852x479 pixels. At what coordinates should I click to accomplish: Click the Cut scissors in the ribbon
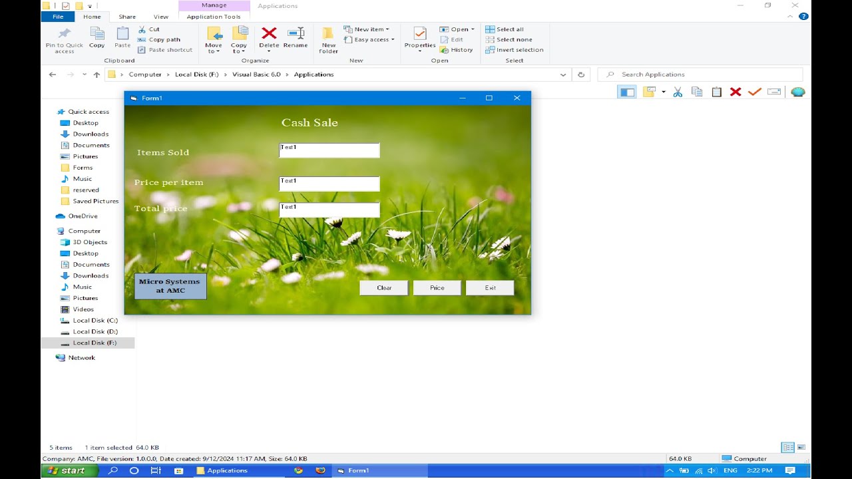pyautogui.click(x=142, y=29)
